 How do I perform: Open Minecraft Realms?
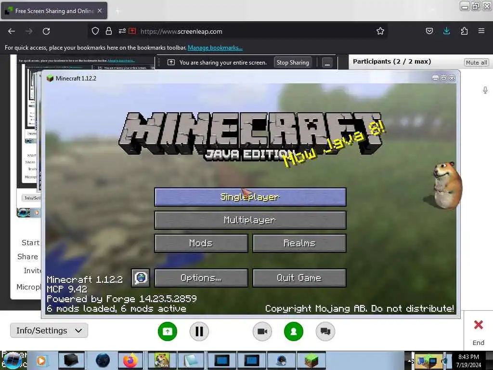[299, 243]
